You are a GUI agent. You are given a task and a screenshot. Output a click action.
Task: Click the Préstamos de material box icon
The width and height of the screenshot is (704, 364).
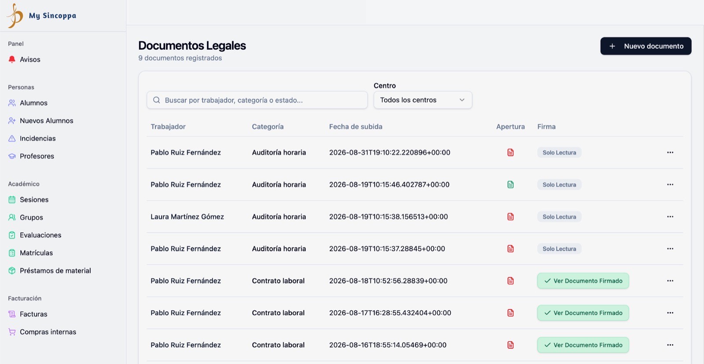(x=12, y=271)
